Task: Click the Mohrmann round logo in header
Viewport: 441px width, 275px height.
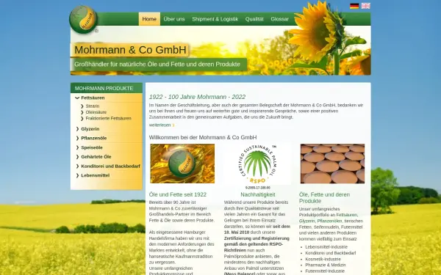Action: pyautogui.click(x=83, y=19)
